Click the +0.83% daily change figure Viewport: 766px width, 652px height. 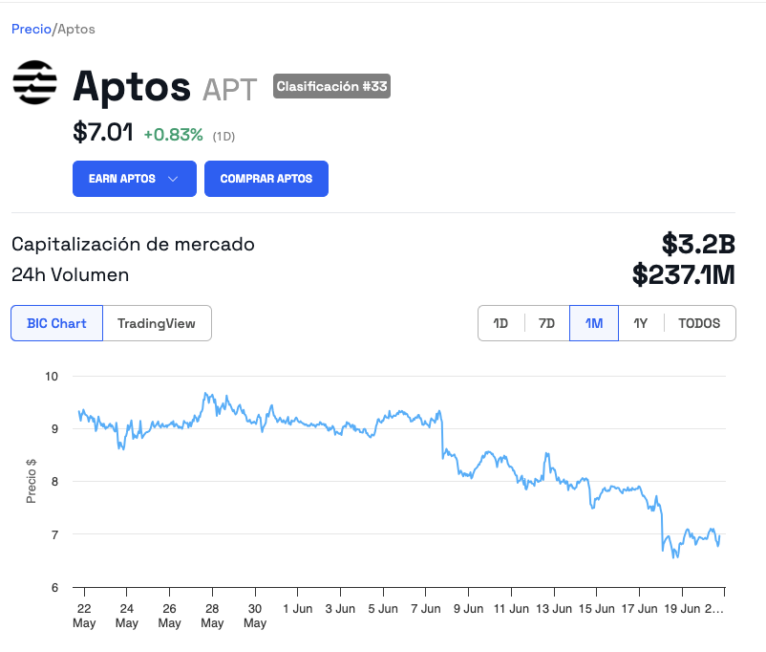173,135
